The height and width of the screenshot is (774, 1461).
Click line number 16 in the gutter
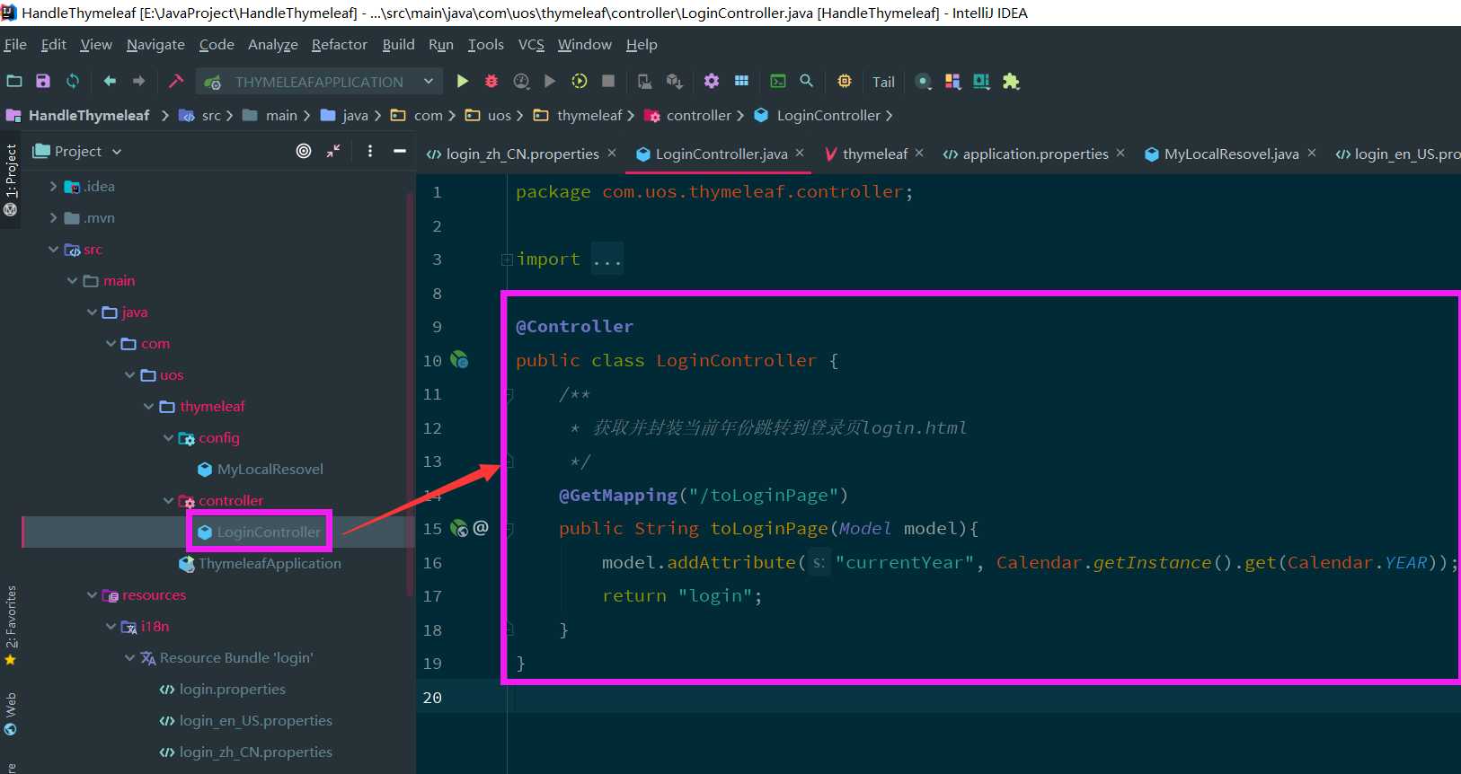click(432, 562)
